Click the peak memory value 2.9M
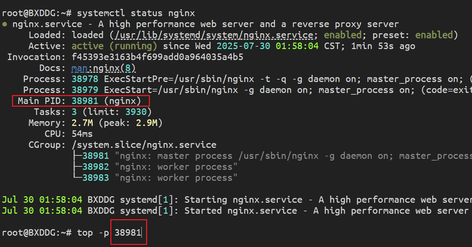472x247 pixels. (146, 123)
